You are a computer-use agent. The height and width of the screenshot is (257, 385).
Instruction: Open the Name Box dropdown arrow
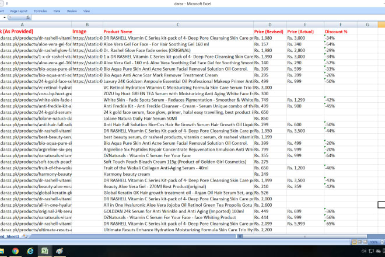(5, 18)
